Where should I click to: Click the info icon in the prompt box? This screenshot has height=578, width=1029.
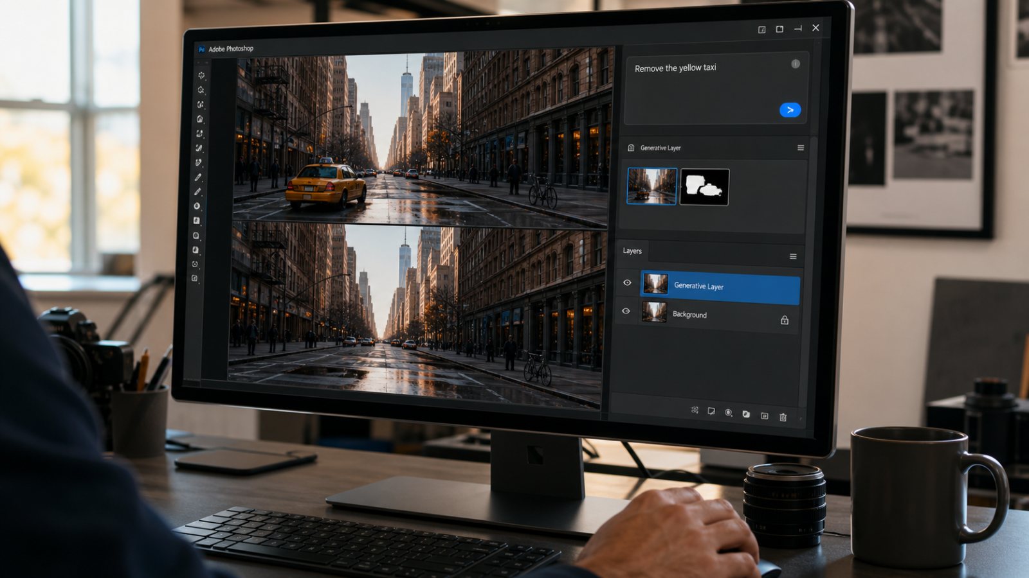pyautogui.click(x=796, y=64)
